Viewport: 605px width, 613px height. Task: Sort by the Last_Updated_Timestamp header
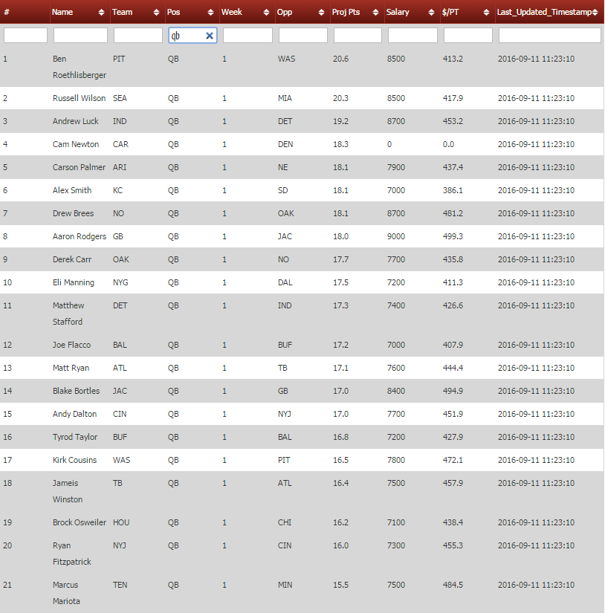tap(549, 13)
